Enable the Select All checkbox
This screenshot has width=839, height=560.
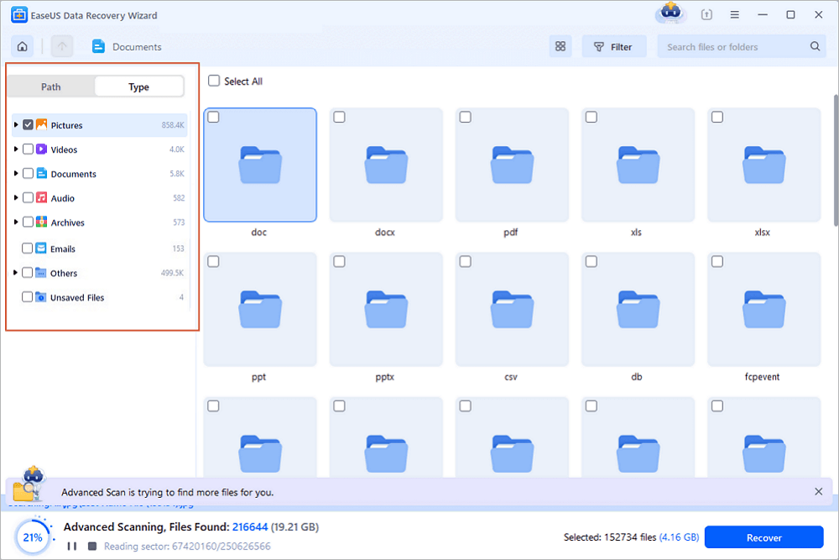pyautogui.click(x=212, y=81)
